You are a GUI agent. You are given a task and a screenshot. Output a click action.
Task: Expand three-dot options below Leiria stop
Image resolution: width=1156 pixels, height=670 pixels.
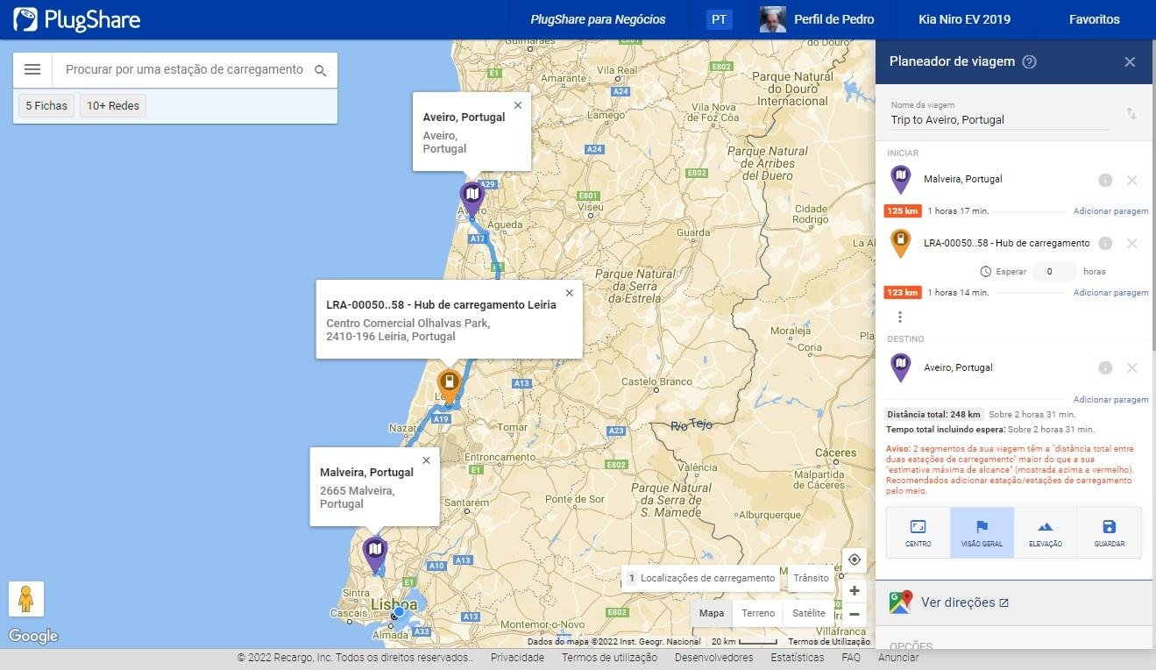899,317
